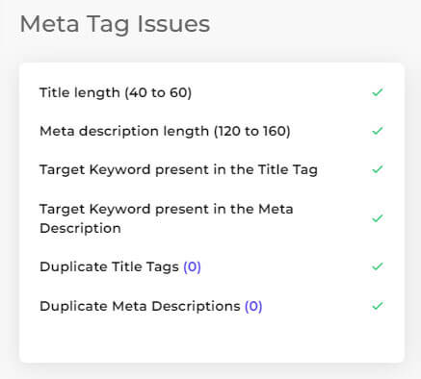Viewport: 421px width, 379px height.
Task: Click Target Keyword present in the Meta Description
Action: (x=167, y=218)
